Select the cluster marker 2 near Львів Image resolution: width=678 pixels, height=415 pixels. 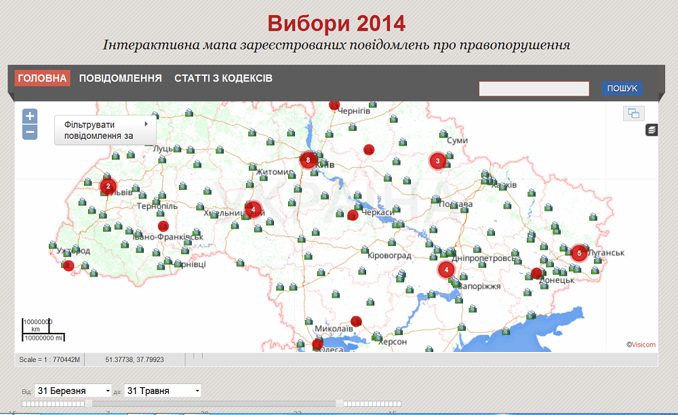(x=108, y=186)
